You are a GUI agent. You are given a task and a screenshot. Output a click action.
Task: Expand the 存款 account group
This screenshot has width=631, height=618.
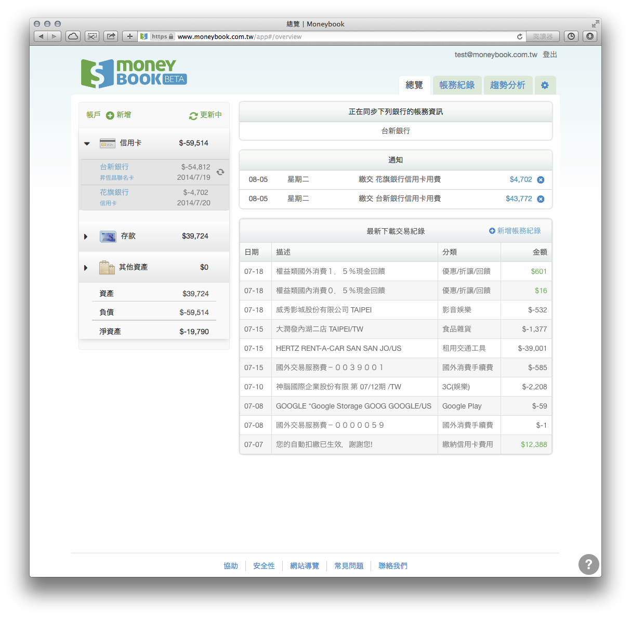coord(86,236)
